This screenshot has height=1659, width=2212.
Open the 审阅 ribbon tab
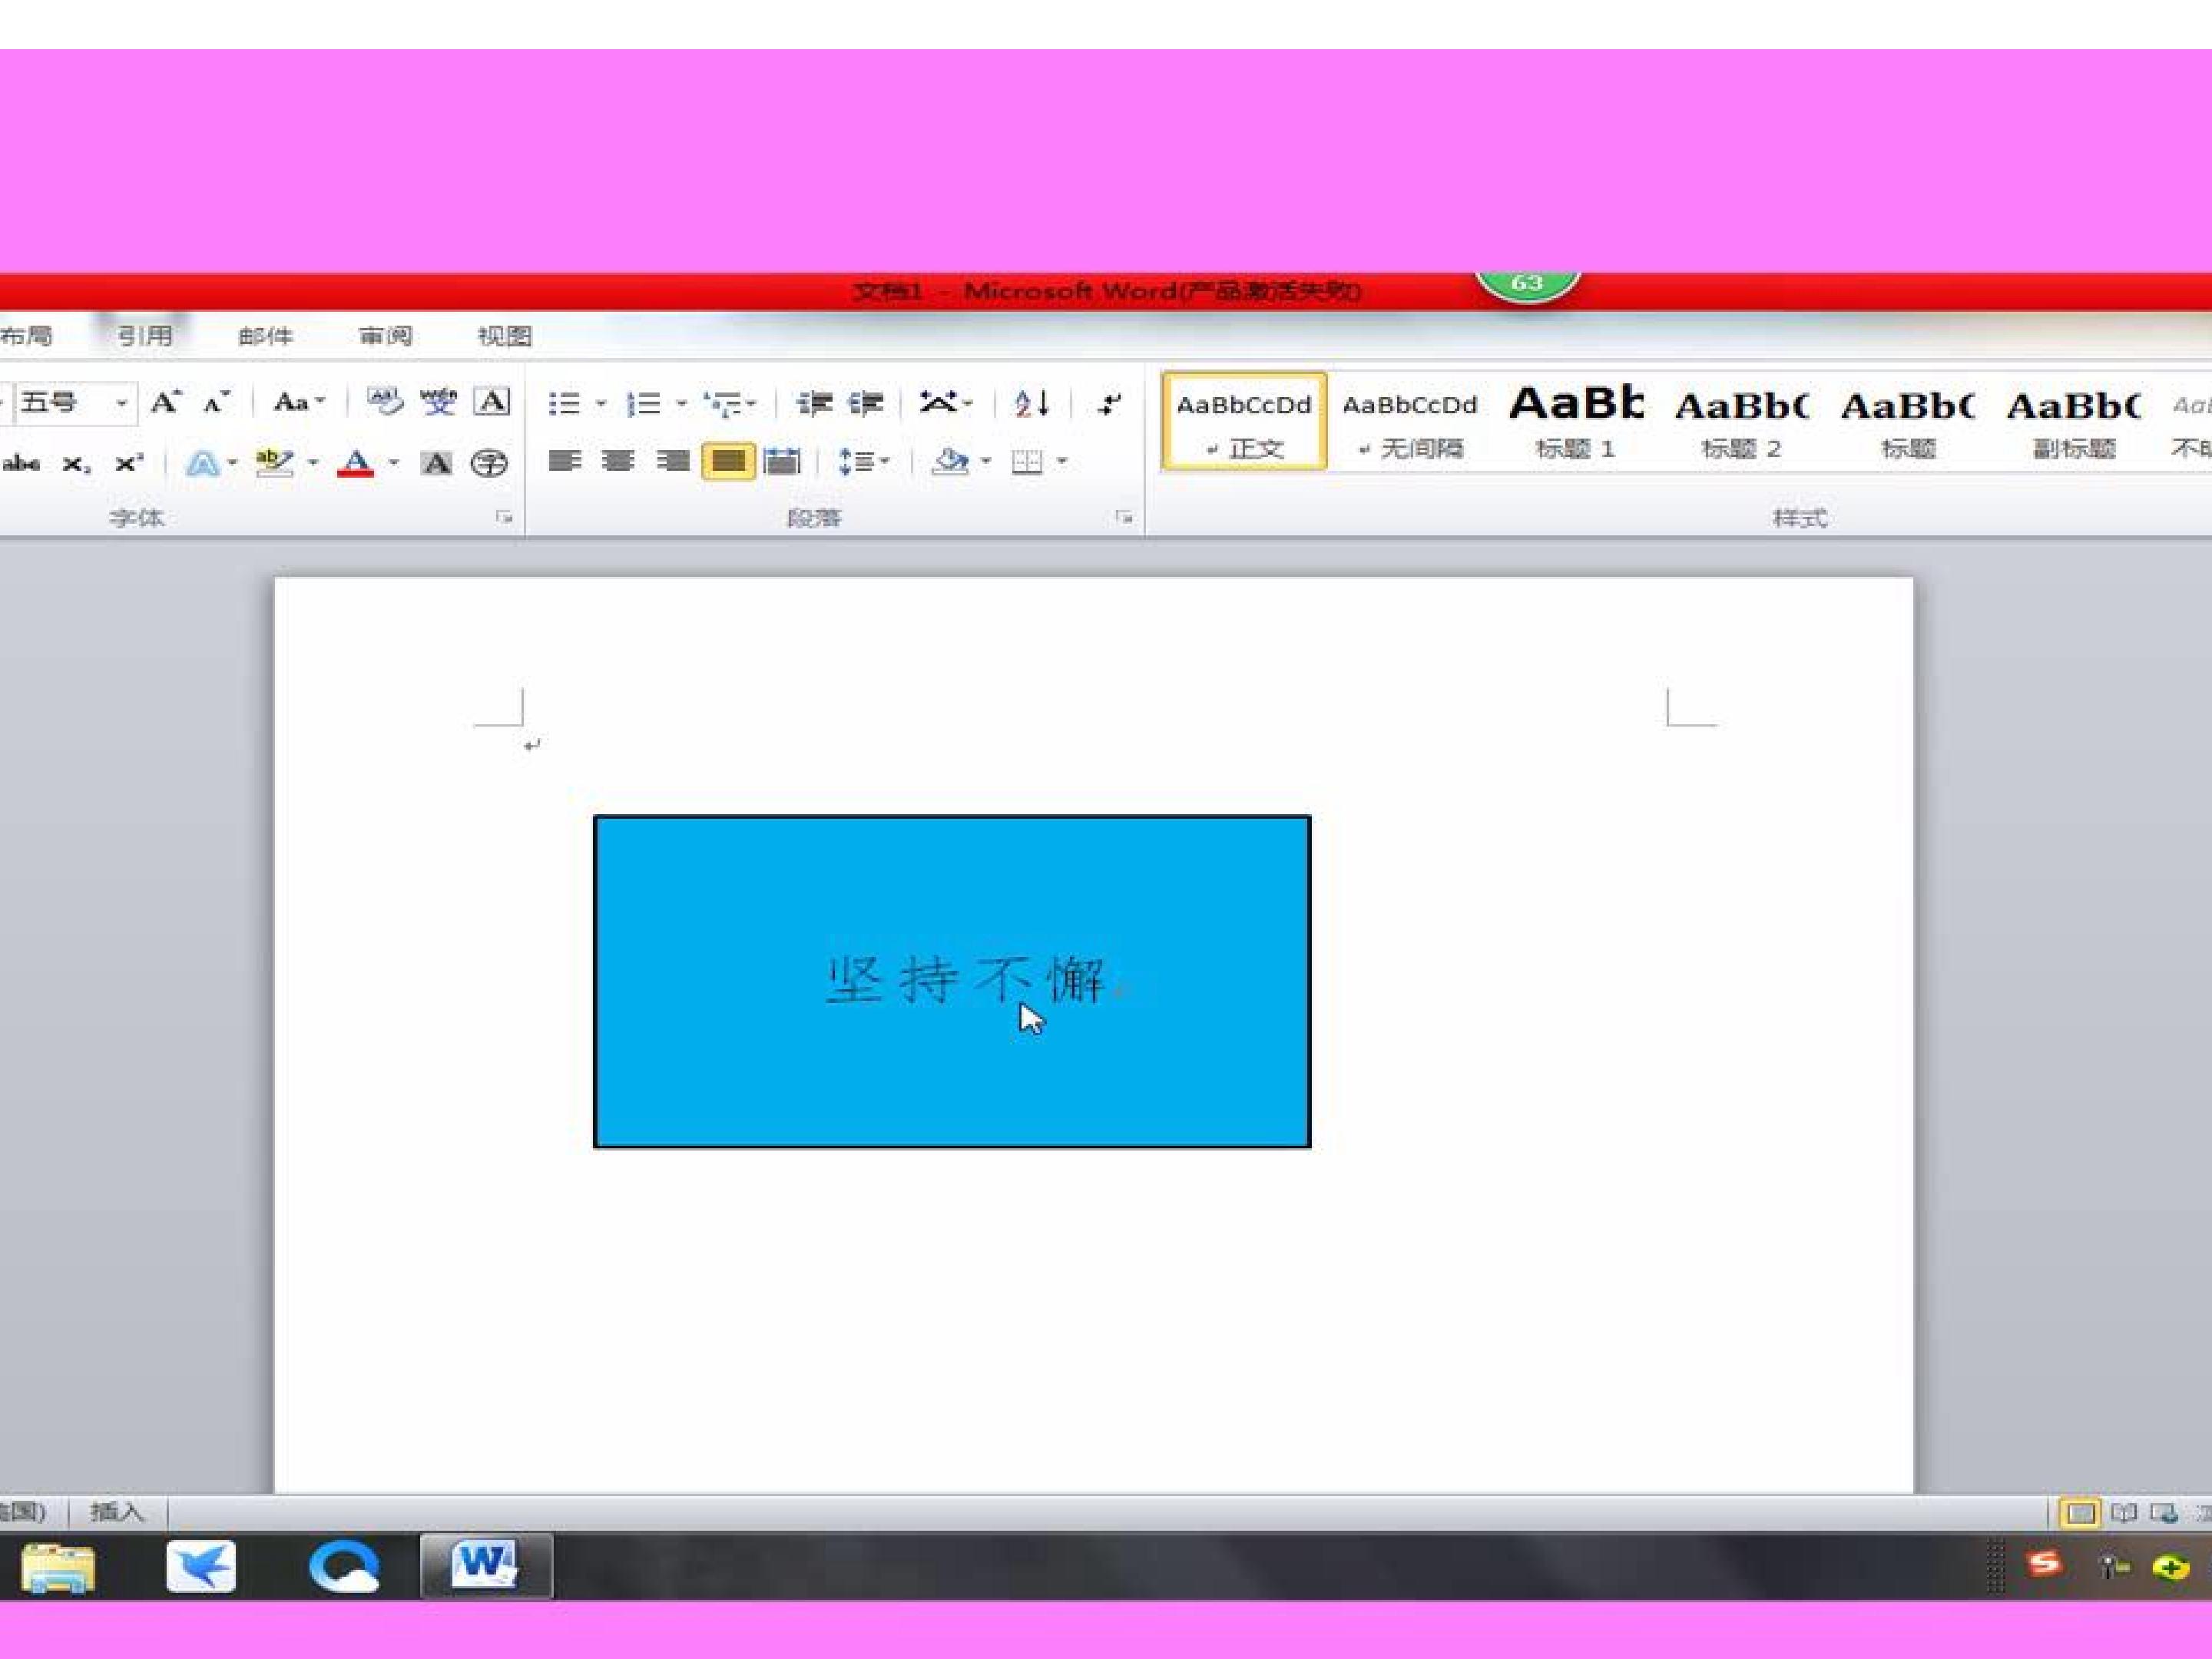(x=385, y=336)
